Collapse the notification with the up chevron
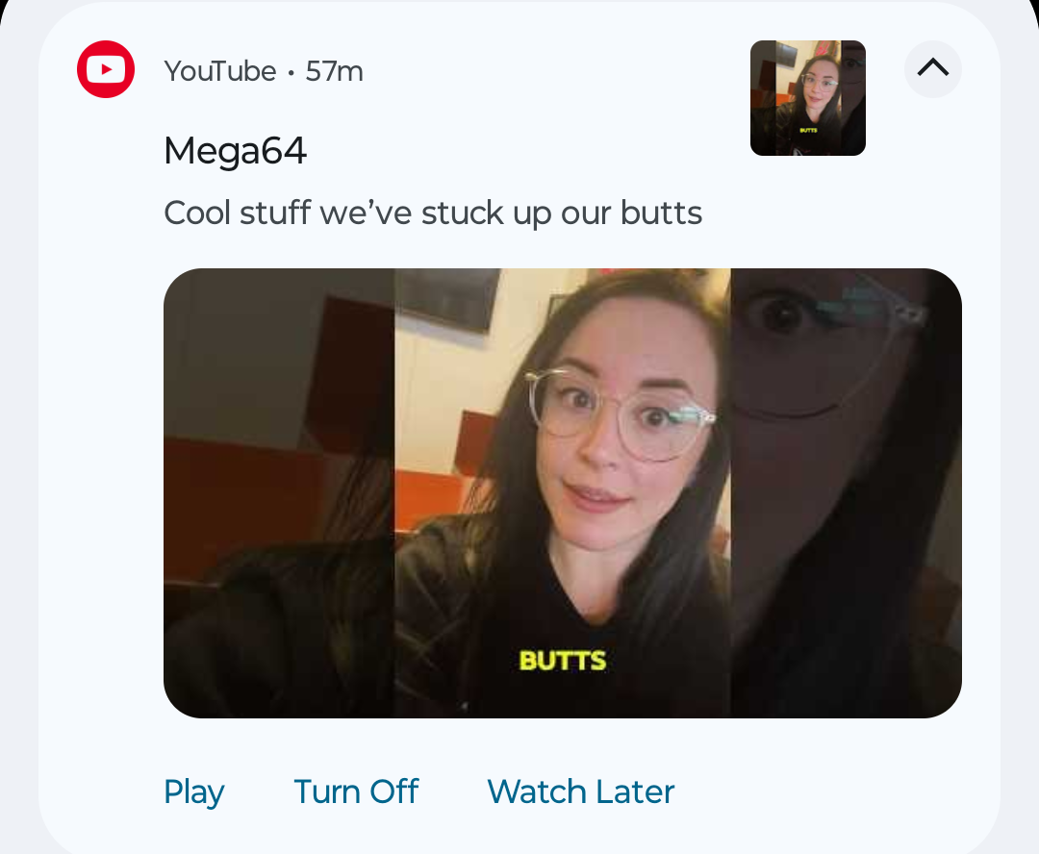 pyautogui.click(x=933, y=69)
